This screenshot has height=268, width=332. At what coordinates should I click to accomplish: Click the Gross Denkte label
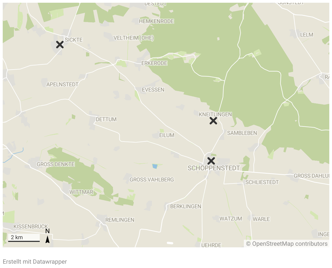[56, 164]
